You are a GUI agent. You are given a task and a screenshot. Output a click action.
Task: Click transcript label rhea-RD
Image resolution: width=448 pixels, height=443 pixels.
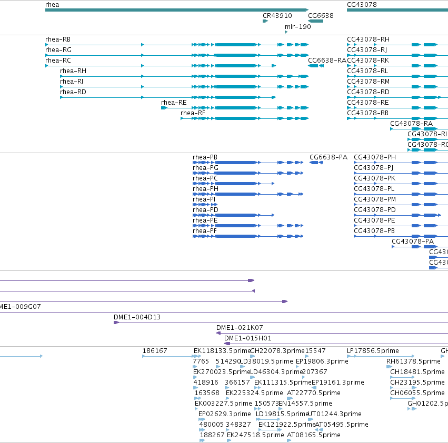click(73, 92)
